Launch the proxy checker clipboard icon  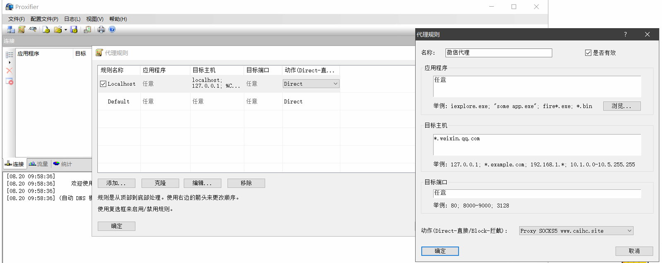tap(87, 29)
